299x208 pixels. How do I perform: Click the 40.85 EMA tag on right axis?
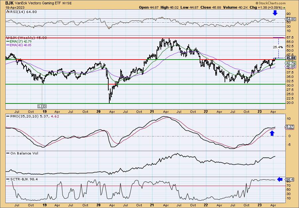tap(291, 67)
